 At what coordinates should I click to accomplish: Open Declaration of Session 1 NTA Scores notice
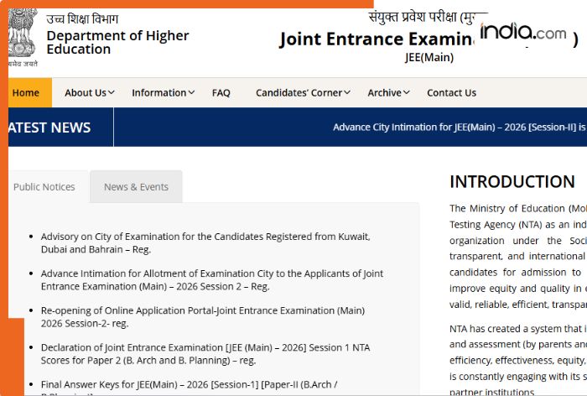pyautogui.click(x=205, y=353)
